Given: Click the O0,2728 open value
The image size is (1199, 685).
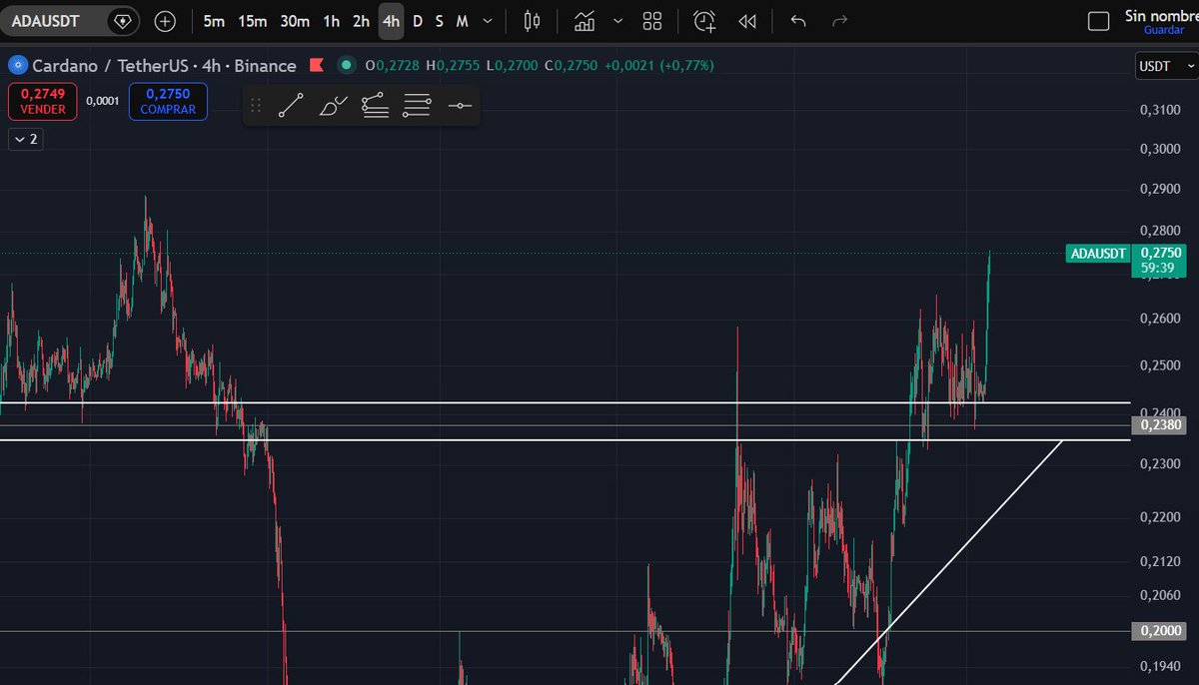Looking at the screenshot, I should (x=392, y=66).
